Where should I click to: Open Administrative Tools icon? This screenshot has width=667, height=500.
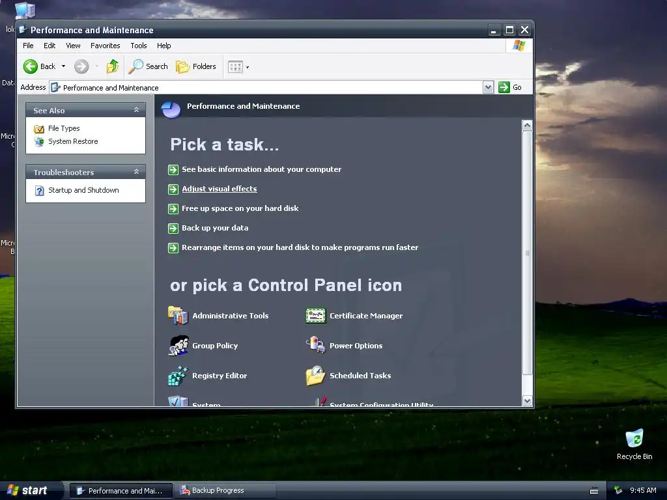[178, 316]
